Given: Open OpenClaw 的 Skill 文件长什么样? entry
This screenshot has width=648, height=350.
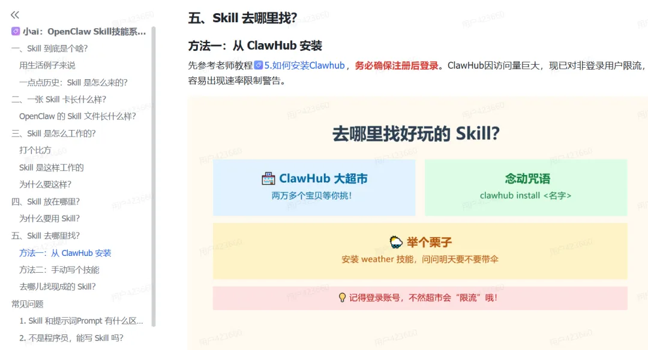Looking at the screenshot, I should click(x=77, y=116).
